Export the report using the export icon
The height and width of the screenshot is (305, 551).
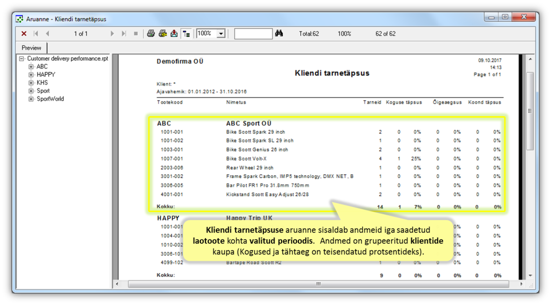174,34
